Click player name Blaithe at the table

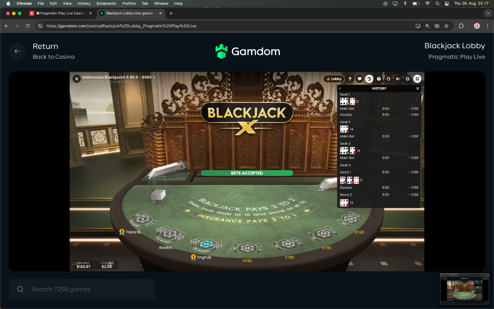[x=167, y=248]
